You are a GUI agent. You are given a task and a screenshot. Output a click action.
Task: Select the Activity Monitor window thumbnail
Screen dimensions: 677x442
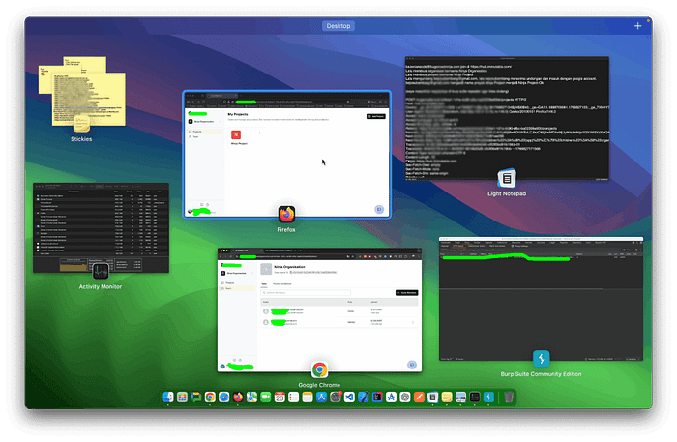101,227
